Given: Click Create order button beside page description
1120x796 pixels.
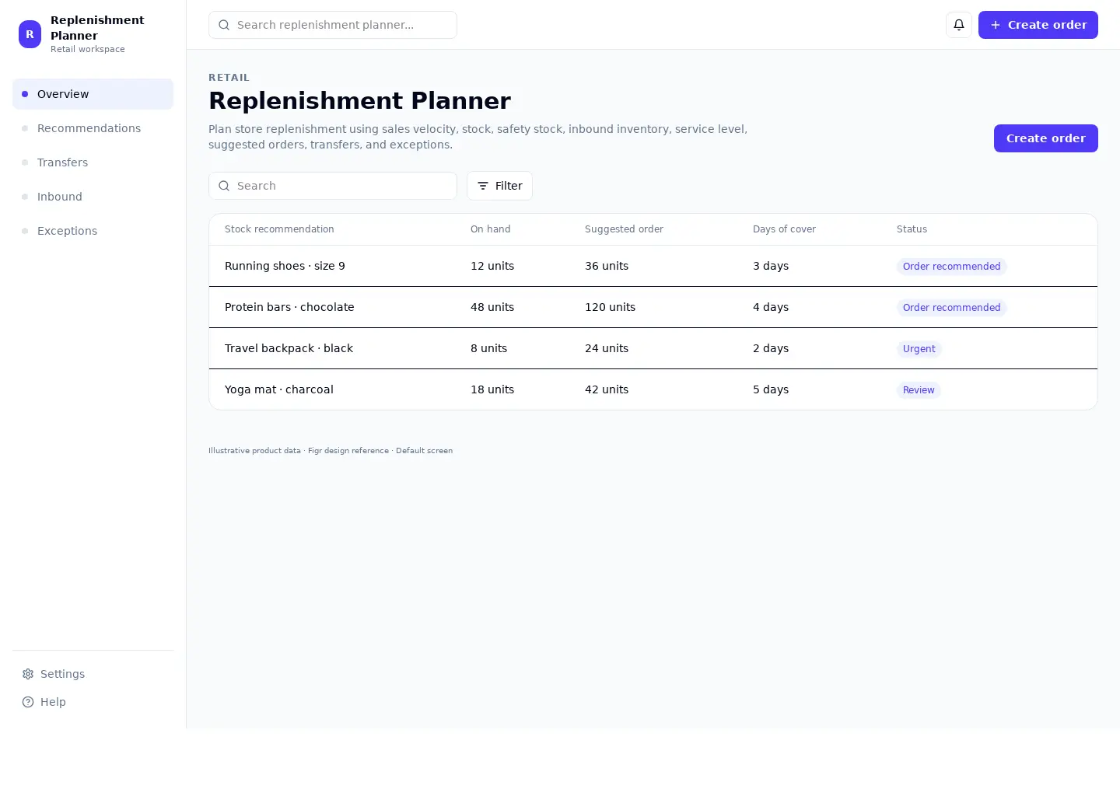Looking at the screenshot, I should pos(1046,138).
